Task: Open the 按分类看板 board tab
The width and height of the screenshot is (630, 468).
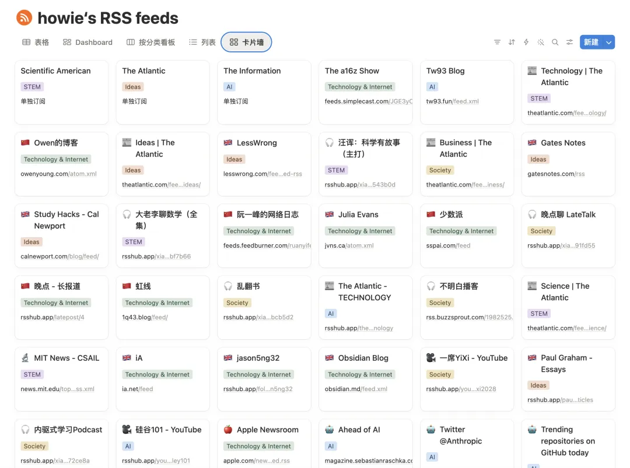Action: tap(150, 42)
